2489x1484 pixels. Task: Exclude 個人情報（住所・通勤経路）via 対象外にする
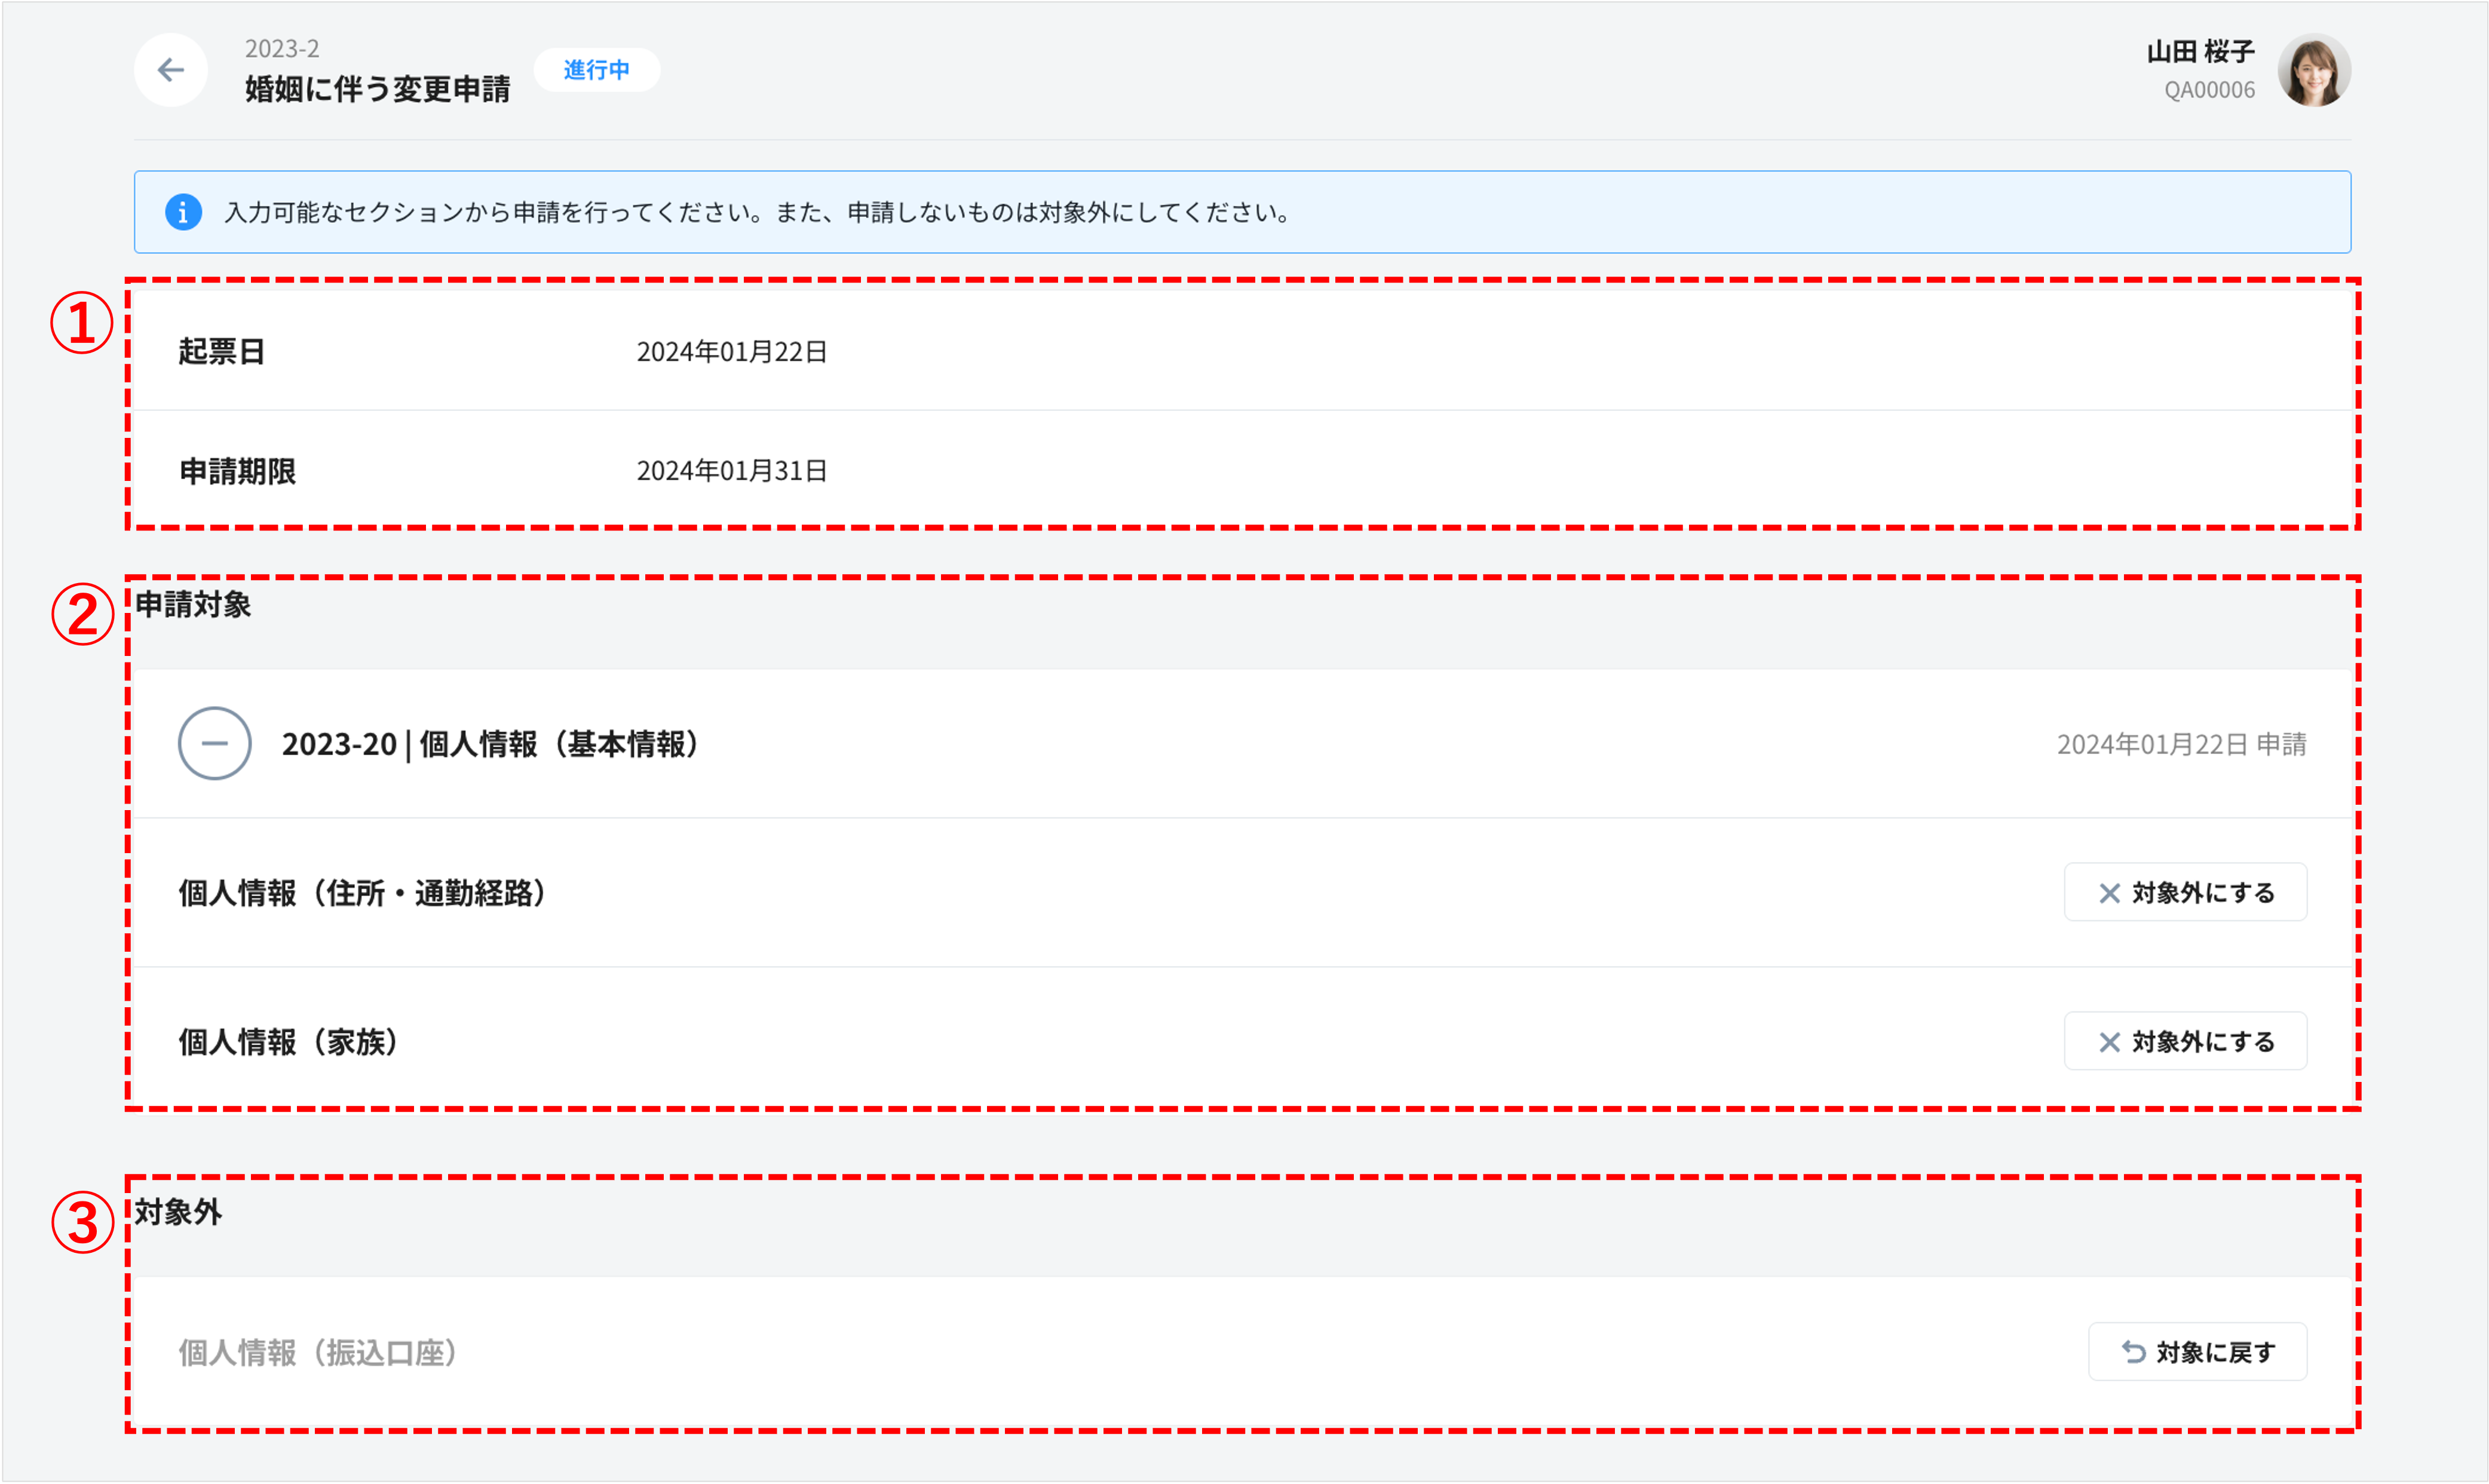(x=2186, y=892)
